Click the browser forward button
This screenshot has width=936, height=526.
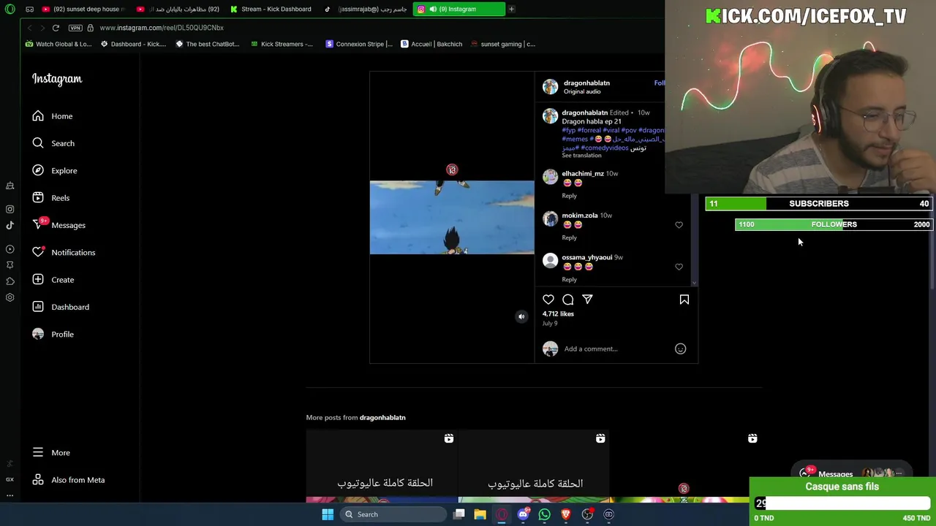tap(42, 28)
